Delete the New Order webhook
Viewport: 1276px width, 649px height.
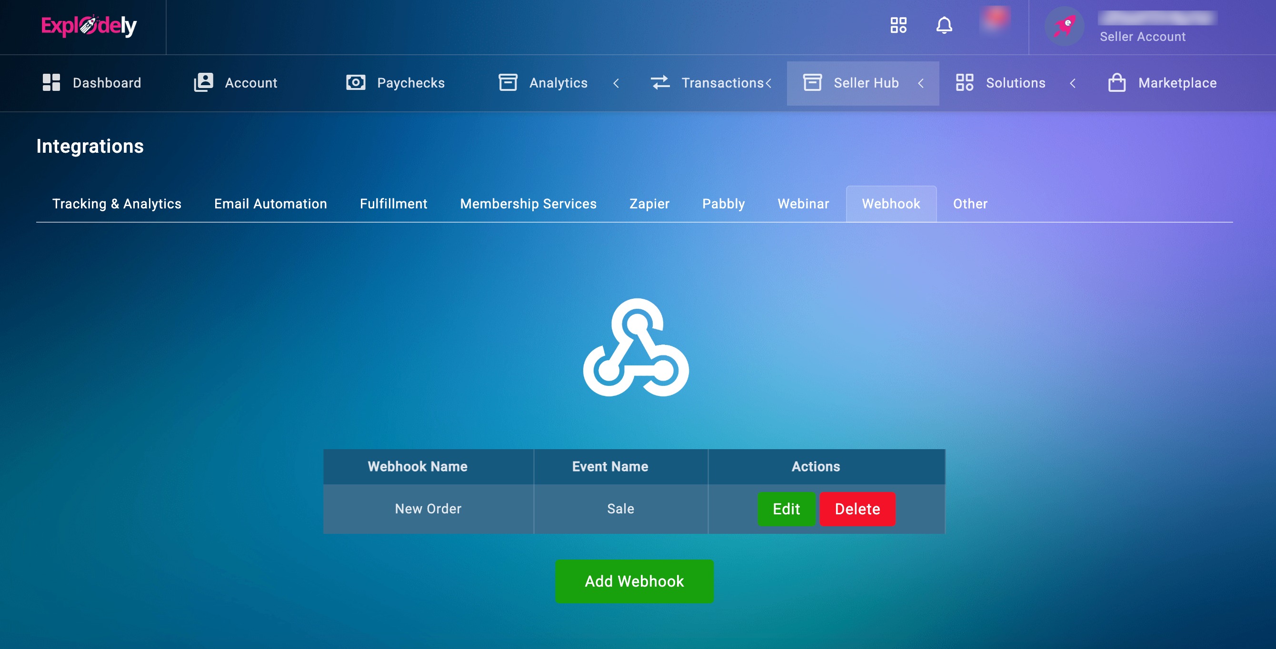pyautogui.click(x=857, y=509)
